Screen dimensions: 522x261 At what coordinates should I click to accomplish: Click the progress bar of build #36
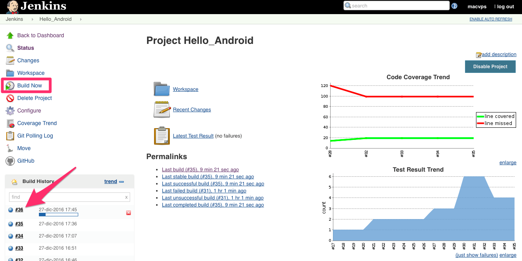58,214
